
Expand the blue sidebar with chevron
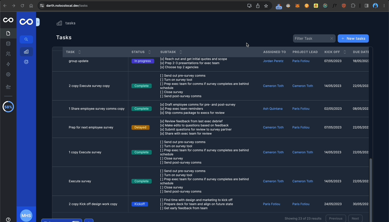point(38,22)
